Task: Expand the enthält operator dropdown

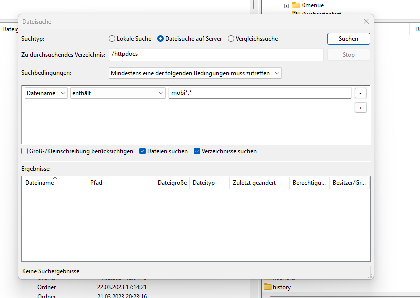Action: 118,93
